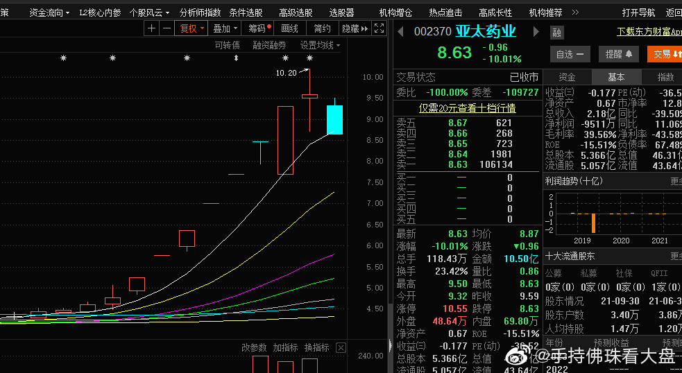Expand the hidden toolbar via 隐藏 arrows
The width and height of the screenshot is (682, 373).
pos(355,28)
